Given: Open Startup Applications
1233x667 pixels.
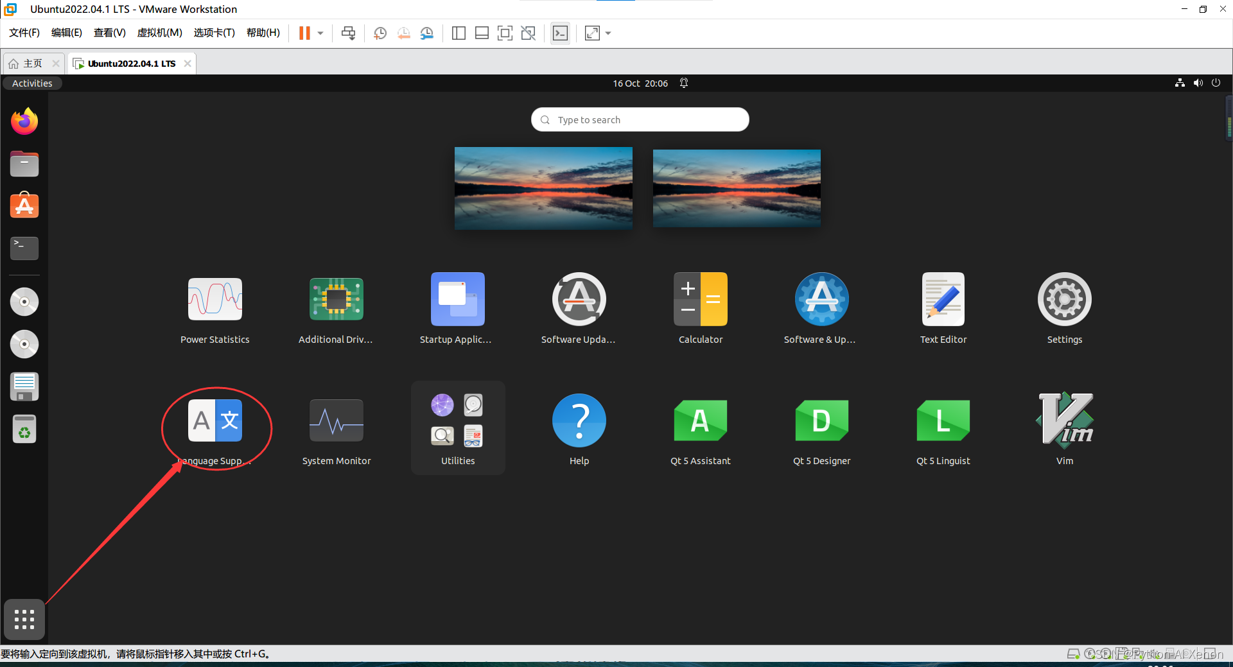Looking at the screenshot, I should tap(457, 310).
